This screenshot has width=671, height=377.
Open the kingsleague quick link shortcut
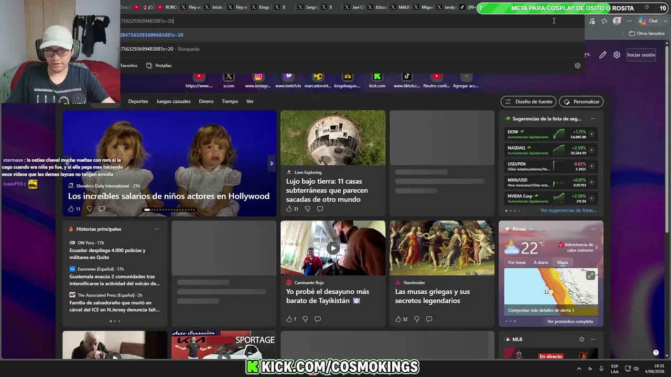coord(347,80)
